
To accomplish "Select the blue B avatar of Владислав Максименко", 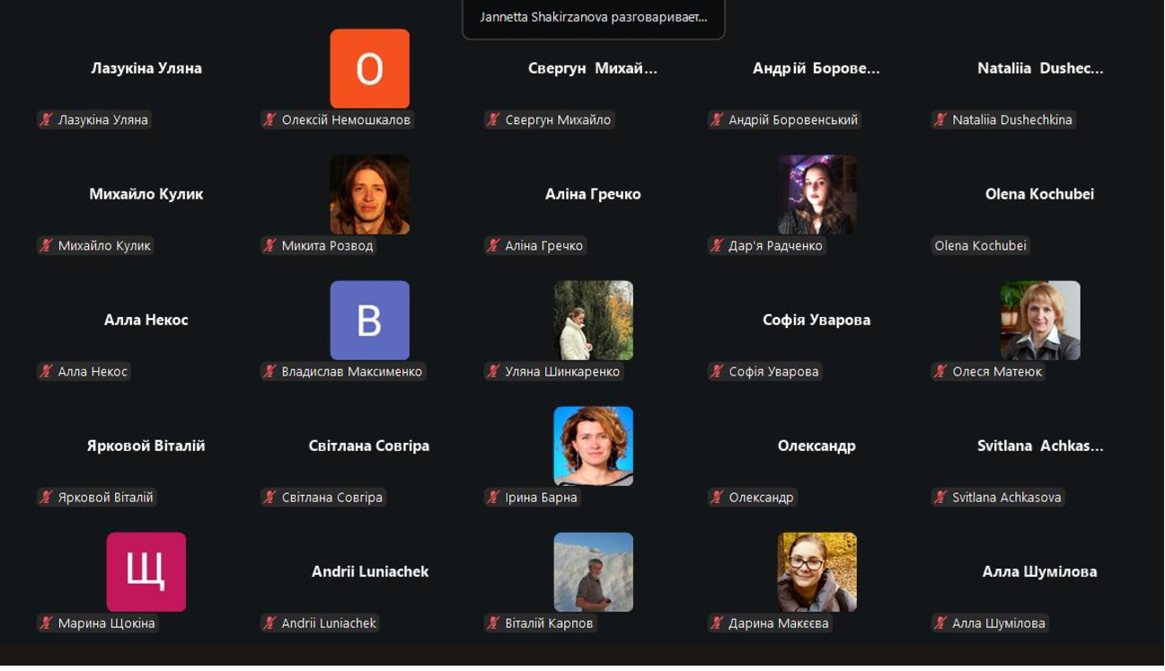I will coord(370,321).
